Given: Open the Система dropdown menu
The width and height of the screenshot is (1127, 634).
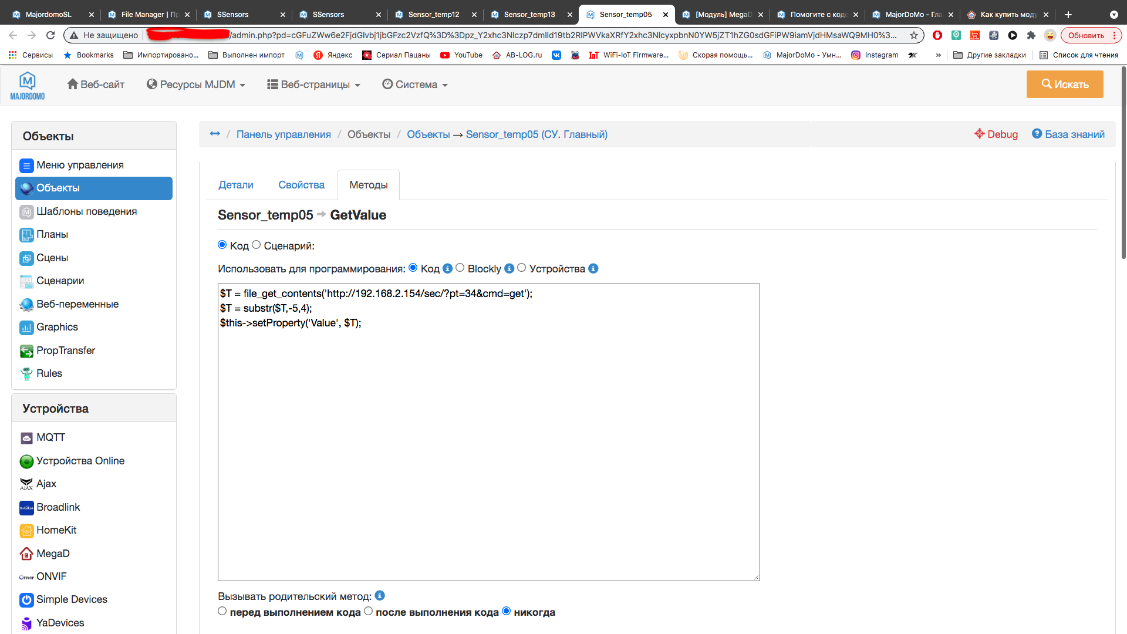Looking at the screenshot, I should (x=415, y=85).
